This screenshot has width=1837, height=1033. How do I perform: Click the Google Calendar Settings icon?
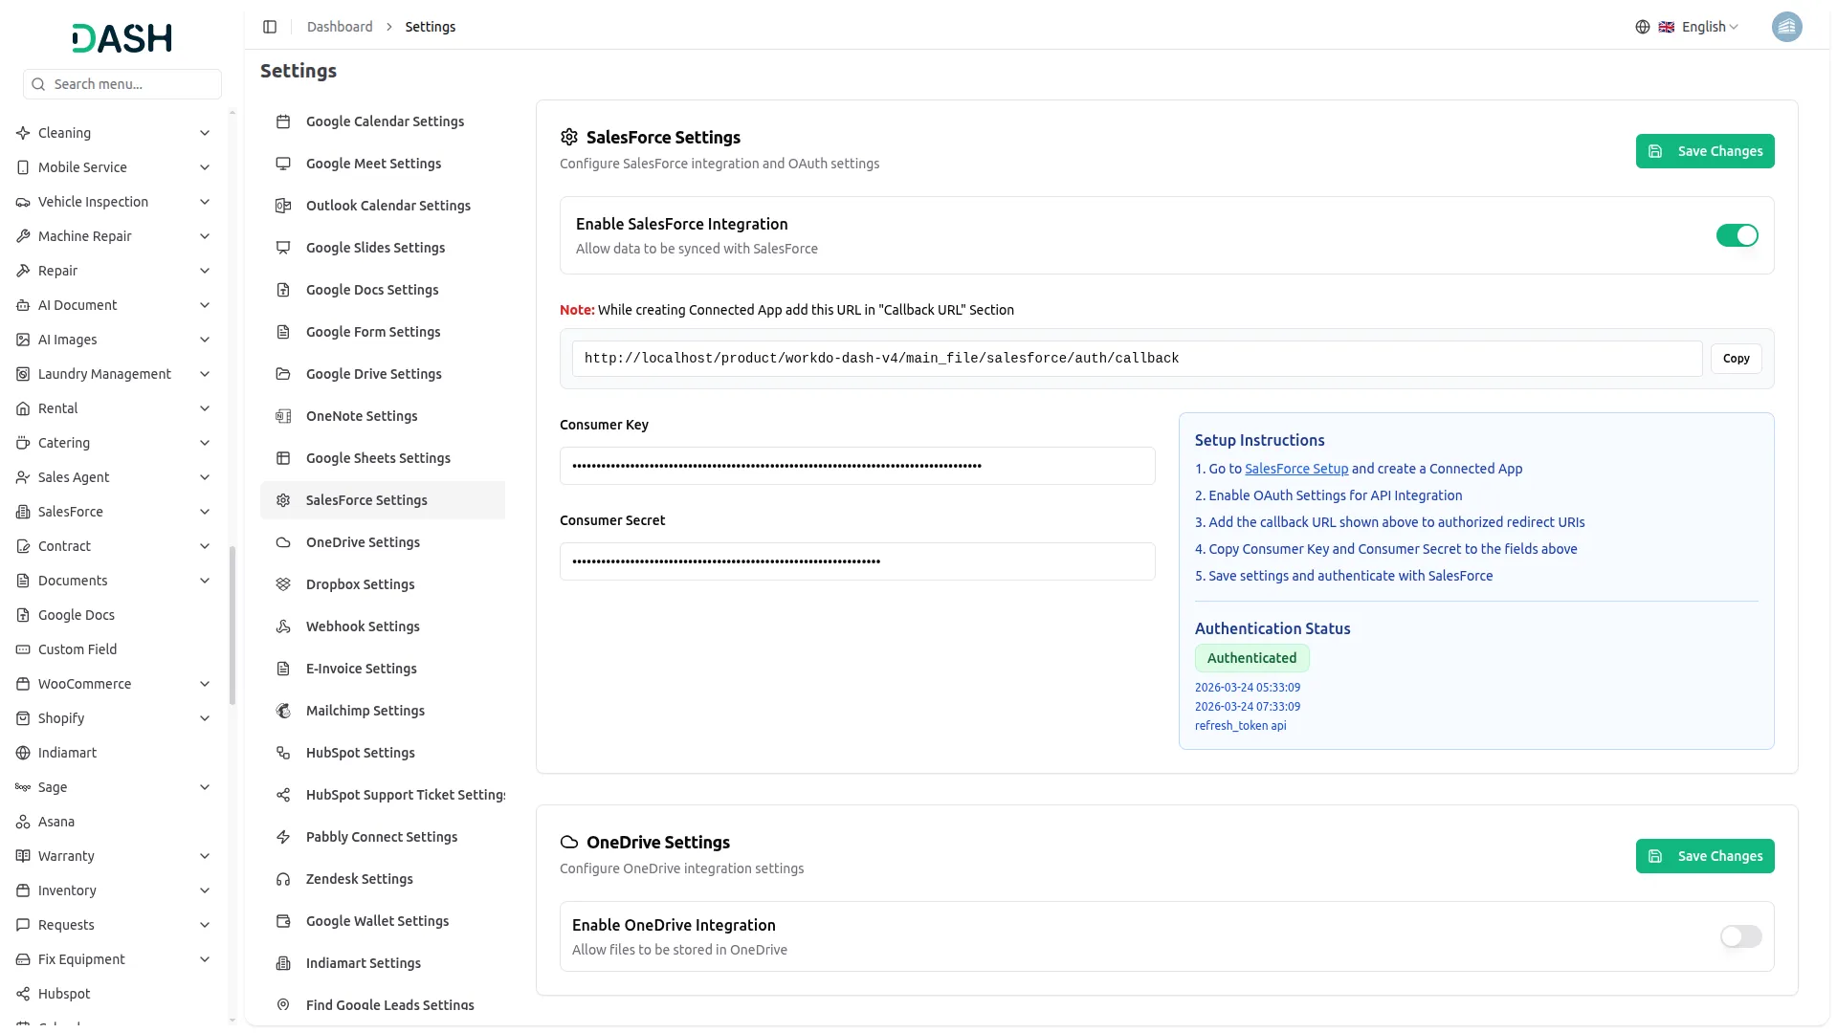tap(283, 121)
